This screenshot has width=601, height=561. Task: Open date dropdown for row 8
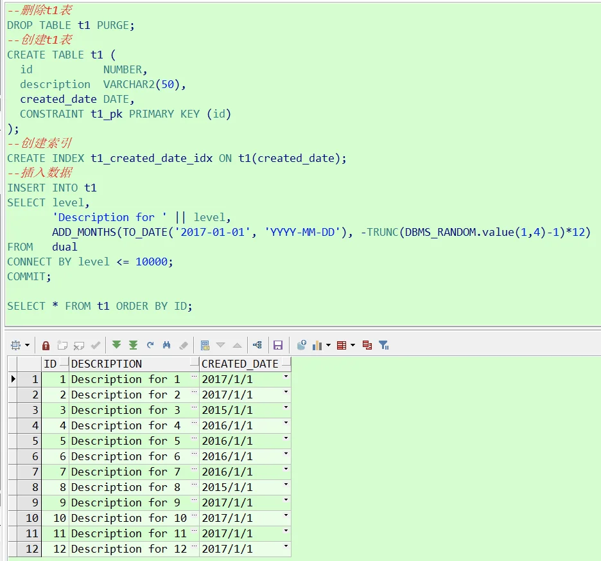click(x=286, y=485)
